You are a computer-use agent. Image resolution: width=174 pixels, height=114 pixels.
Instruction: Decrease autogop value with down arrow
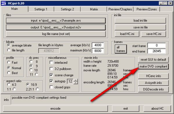point(76,83)
